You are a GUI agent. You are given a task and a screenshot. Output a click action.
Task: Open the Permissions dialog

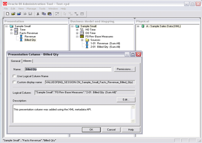125,69
